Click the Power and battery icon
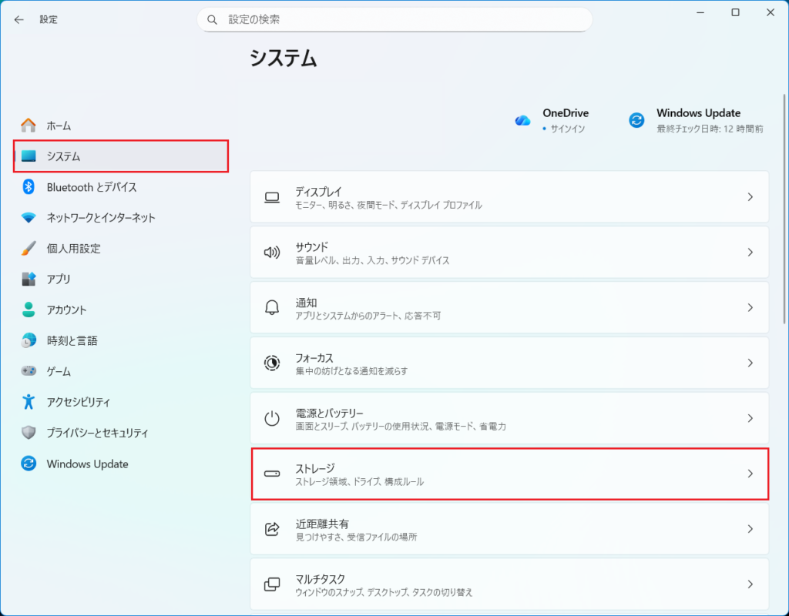The height and width of the screenshot is (616, 789). pos(271,418)
